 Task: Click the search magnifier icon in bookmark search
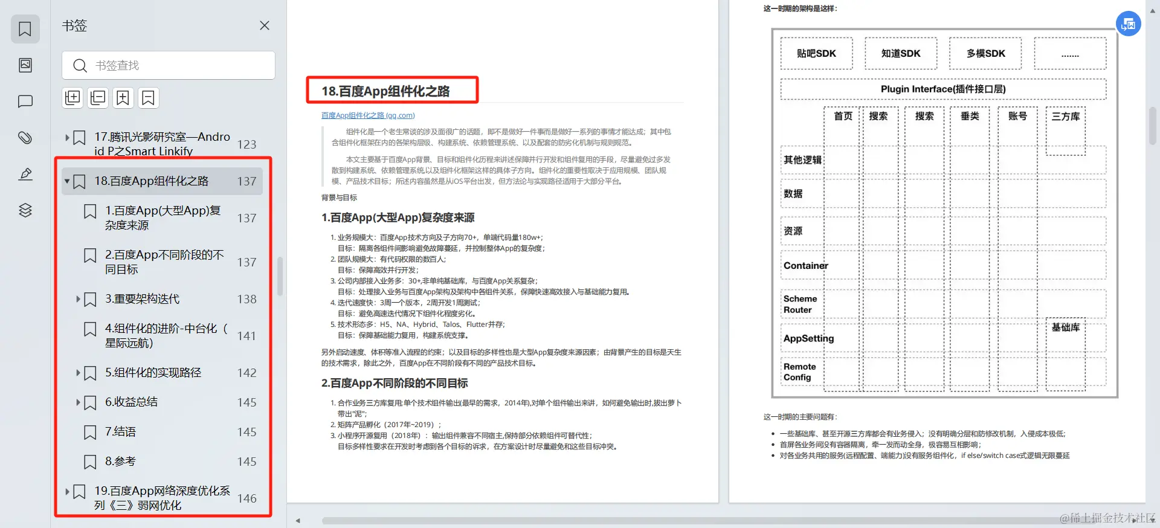[x=80, y=65]
